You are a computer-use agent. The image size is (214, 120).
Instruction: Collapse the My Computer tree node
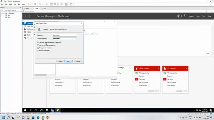(x=2, y=13)
